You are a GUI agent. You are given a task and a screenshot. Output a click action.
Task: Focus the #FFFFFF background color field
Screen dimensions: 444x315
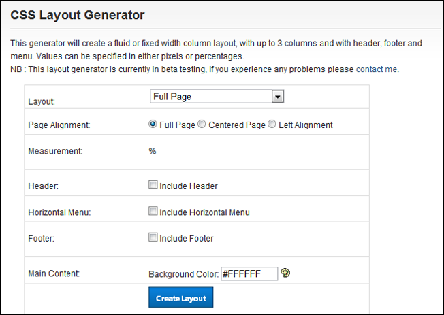pyautogui.click(x=249, y=273)
